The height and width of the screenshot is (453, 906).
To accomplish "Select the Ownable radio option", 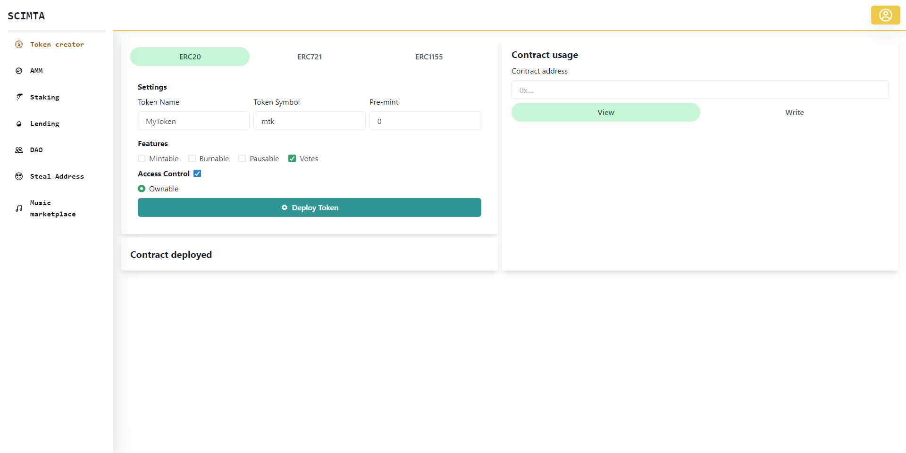I will pos(142,189).
